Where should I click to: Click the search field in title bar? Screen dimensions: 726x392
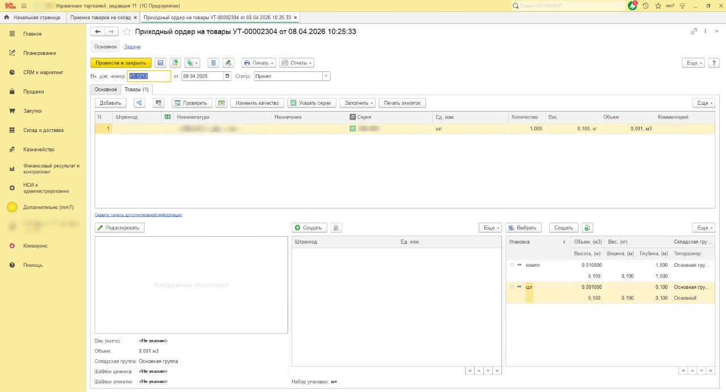(567, 6)
